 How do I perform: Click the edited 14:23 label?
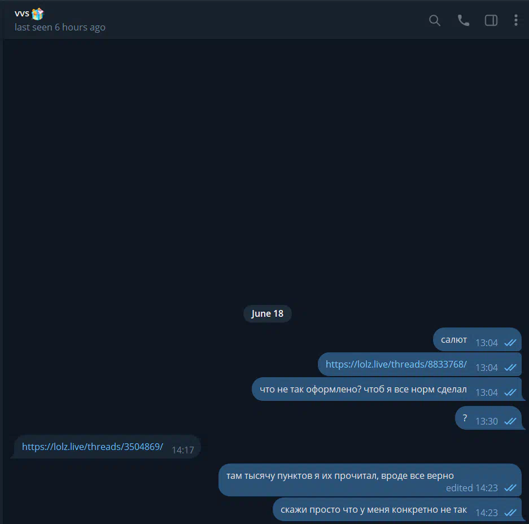471,488
